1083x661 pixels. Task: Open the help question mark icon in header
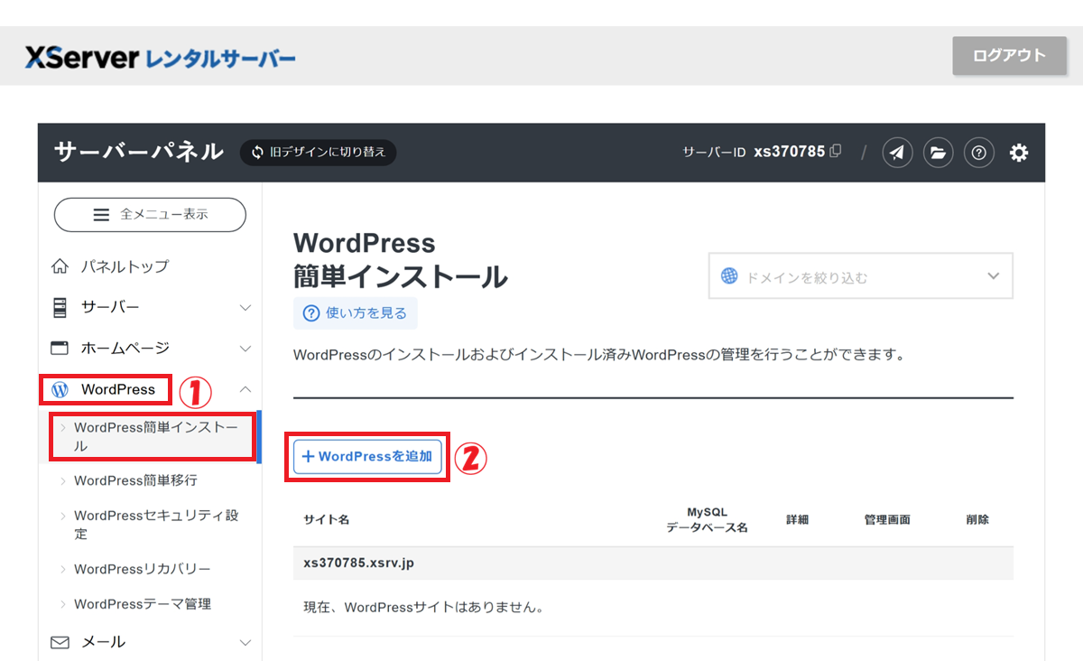[979, 153]
